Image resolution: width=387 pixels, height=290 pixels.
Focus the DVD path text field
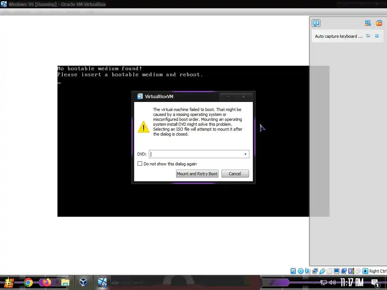tap(196, 154)
